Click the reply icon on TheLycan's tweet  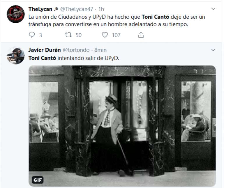tap(32, 35)
